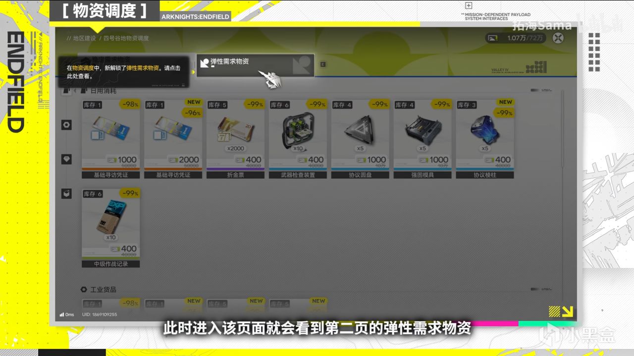Close the 物资调度 panel with the X button

pyautogui.click(x=558, y=38)
